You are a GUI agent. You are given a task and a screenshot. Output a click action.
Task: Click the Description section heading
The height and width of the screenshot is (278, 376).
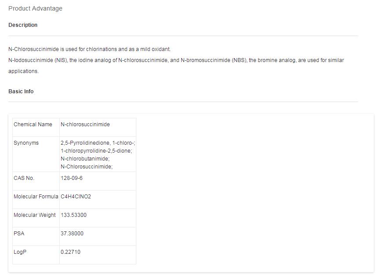point(23,25)
